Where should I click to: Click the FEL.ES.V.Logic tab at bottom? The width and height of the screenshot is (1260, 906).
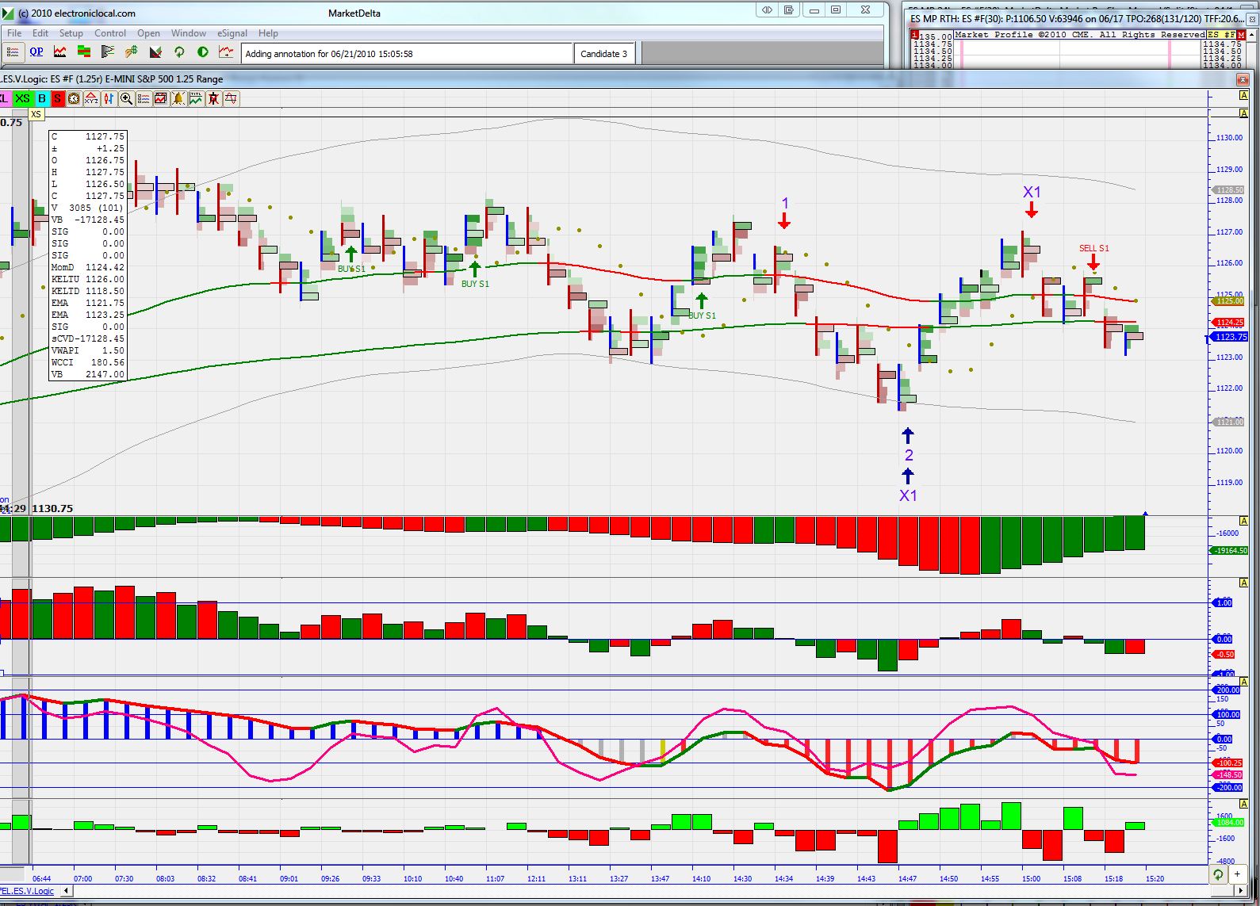(27, 891)
